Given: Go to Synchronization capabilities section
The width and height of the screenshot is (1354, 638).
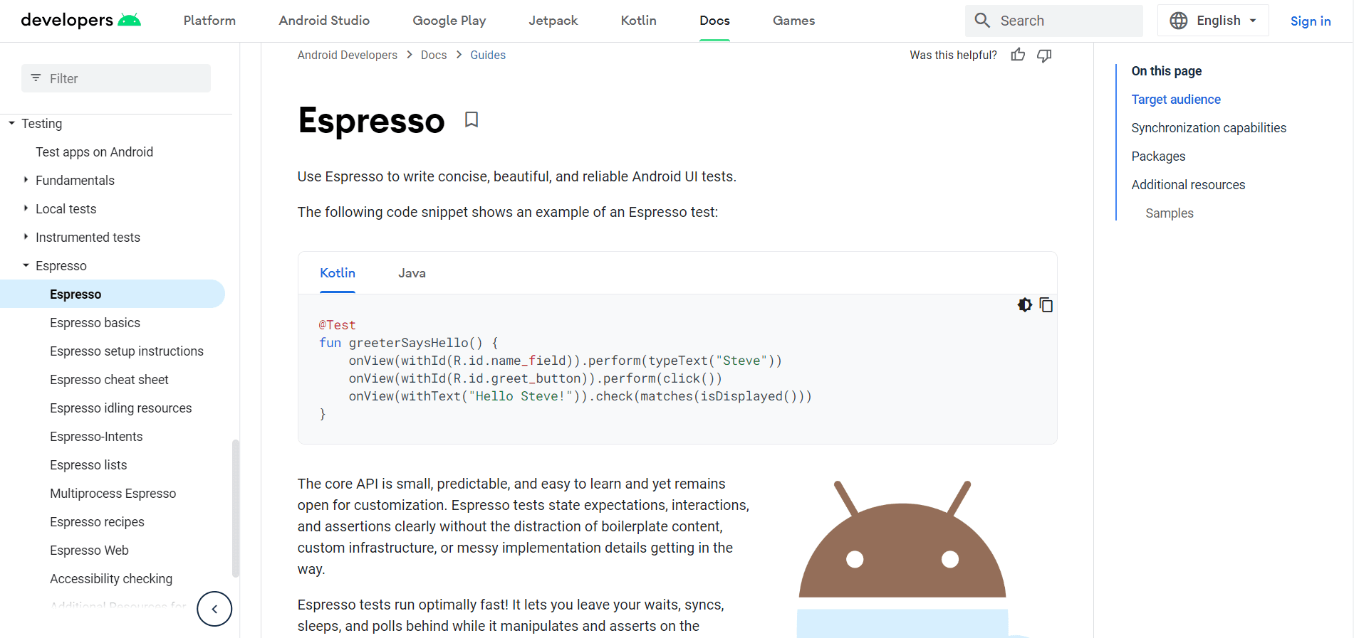Looking at the screenshot, I should pos(1209,128).
